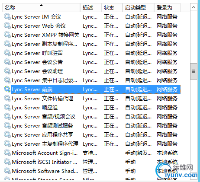
Task: Click the scrollbar up arrow button
Action: click(194, 7)
